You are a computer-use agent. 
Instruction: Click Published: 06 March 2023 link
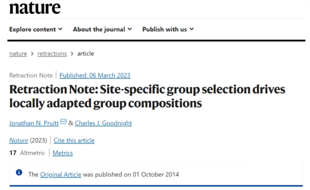95,75
